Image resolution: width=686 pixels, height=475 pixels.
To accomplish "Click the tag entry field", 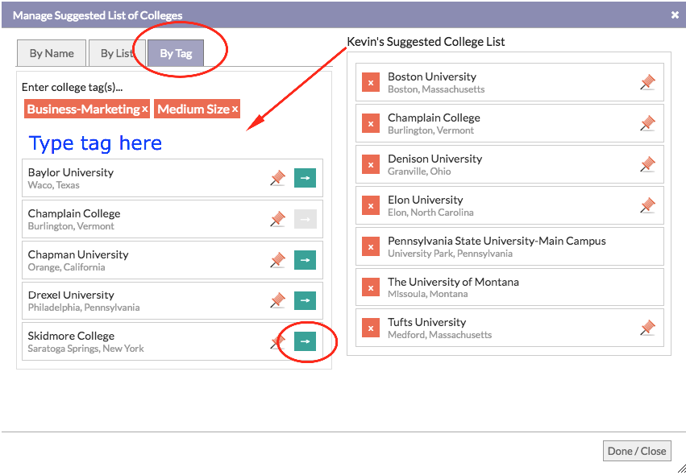I will click(x=173, y=143).
